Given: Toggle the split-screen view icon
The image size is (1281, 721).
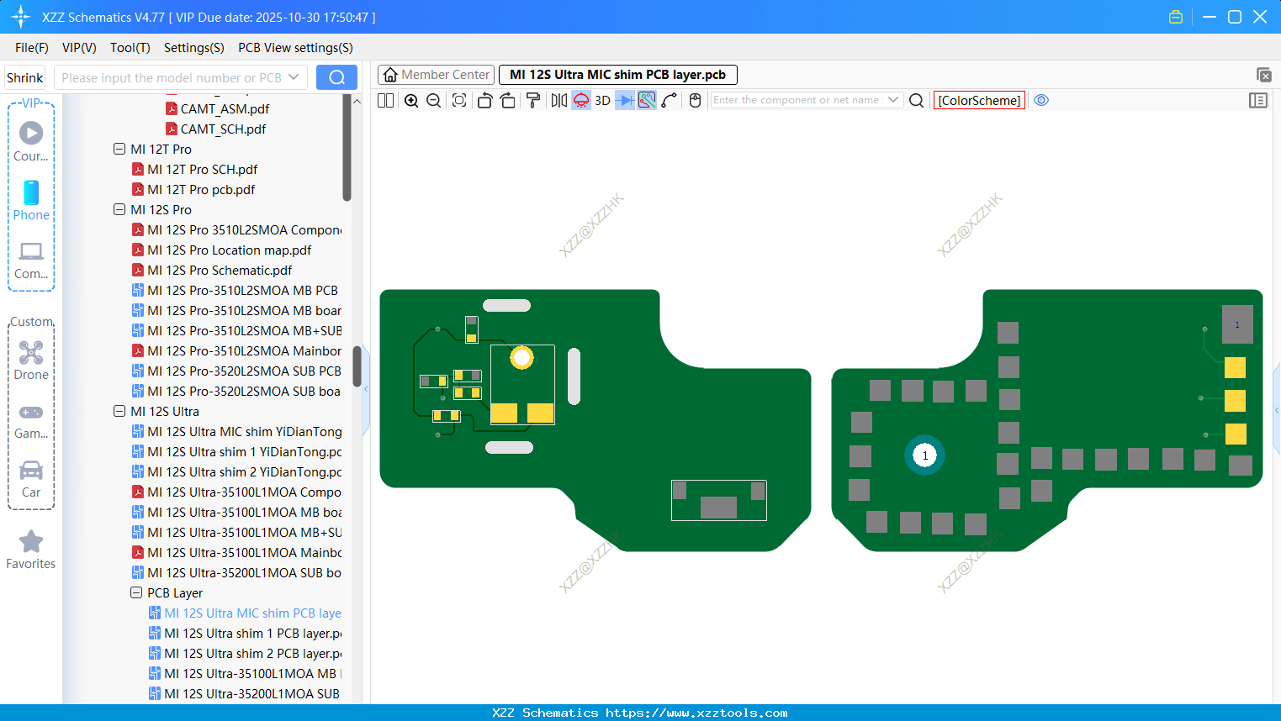Looking at the screenshot, I should coord(384,100).
